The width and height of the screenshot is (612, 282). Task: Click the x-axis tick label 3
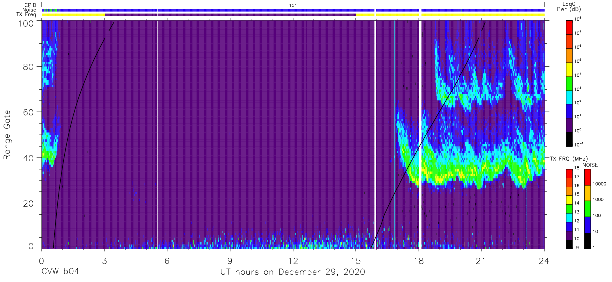coord(104,260)
